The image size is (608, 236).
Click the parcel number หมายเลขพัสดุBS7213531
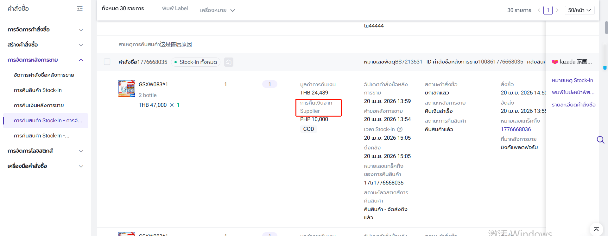393,62
